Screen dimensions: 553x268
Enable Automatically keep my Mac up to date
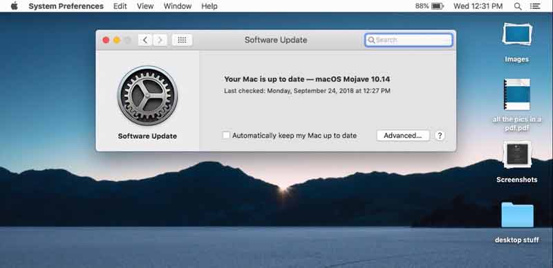226,135
